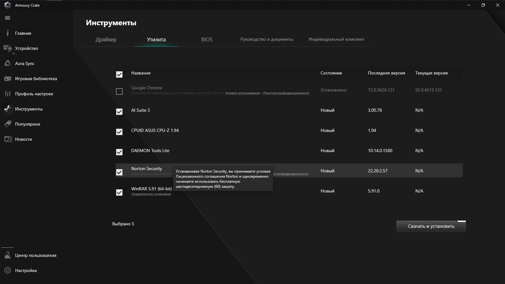Click the CPUID ASUS CPU-Z 1.94 name

(x=155, y=130)
